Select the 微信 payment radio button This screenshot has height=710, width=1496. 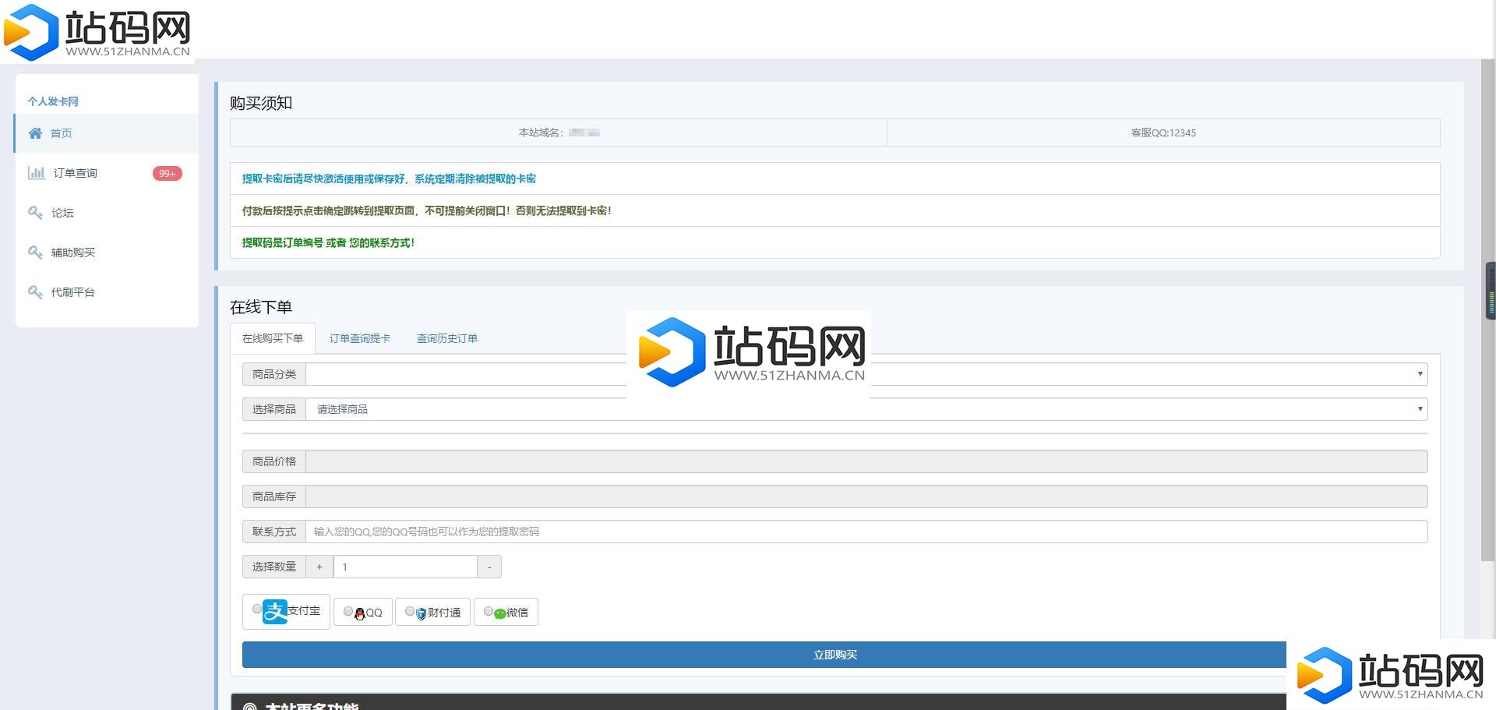tap(489, 612)
